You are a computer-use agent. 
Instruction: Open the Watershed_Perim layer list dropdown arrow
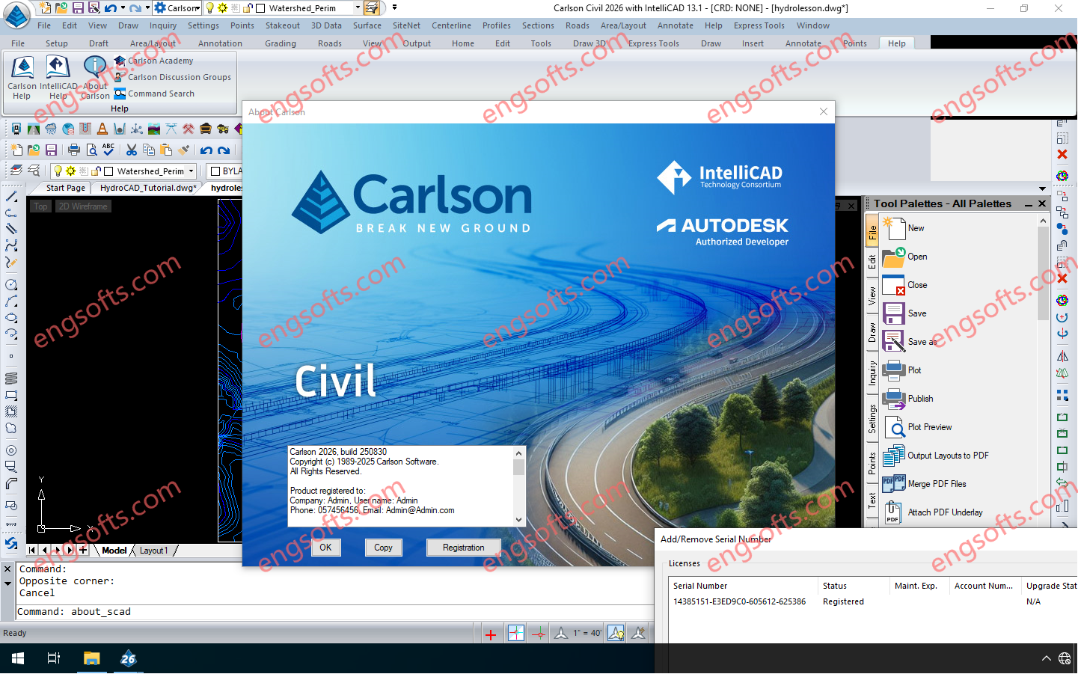[x=191, y=171]
